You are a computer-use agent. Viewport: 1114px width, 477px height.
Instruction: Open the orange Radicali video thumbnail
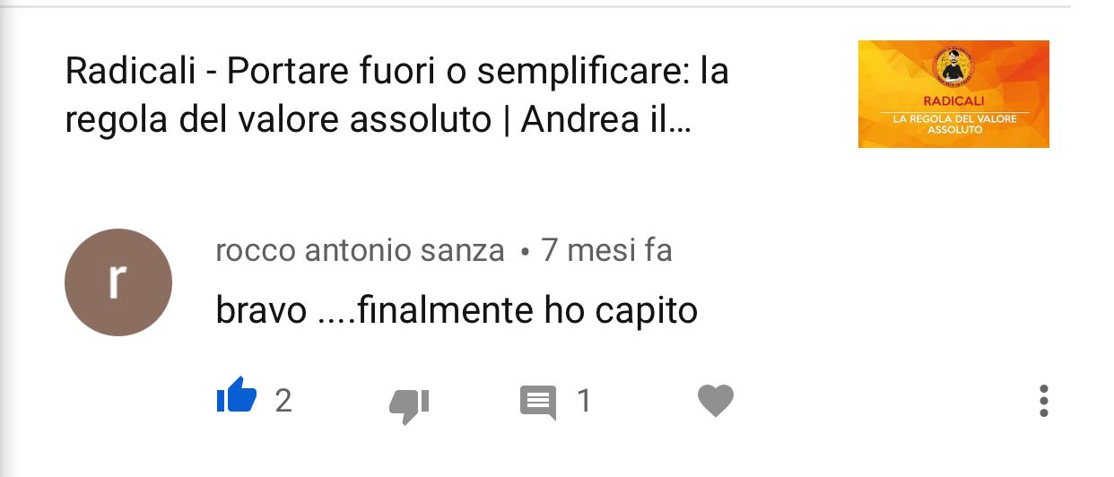(953, 94)
